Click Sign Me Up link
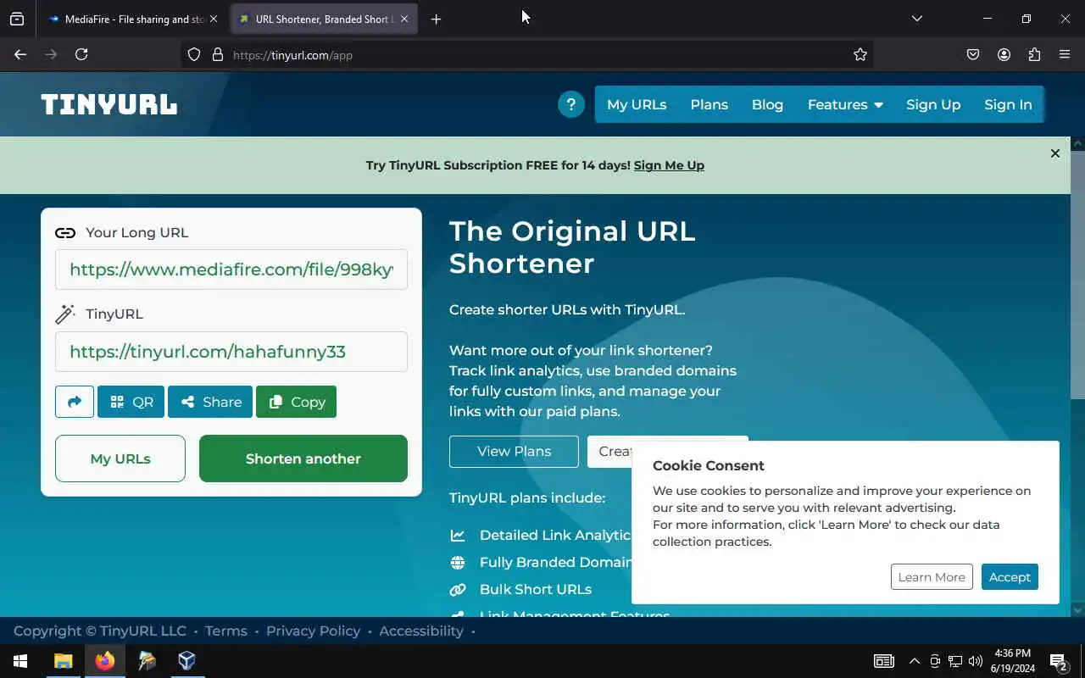Screen dimensions: 1085x678 point(669,165)
